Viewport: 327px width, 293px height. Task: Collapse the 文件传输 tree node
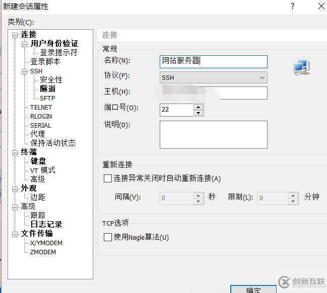point(15,234)
